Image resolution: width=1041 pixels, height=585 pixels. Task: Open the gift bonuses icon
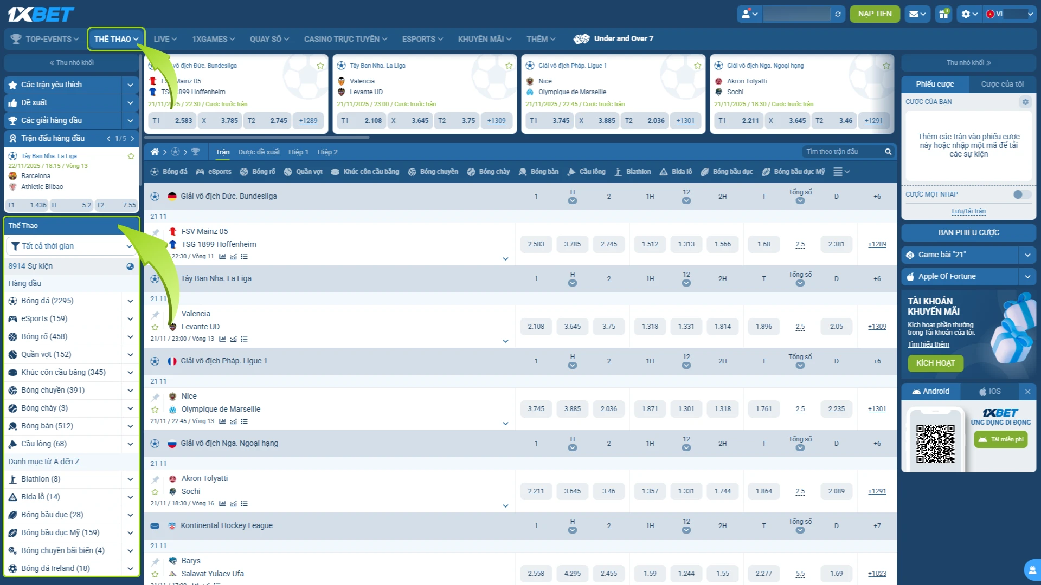(944, 14)
